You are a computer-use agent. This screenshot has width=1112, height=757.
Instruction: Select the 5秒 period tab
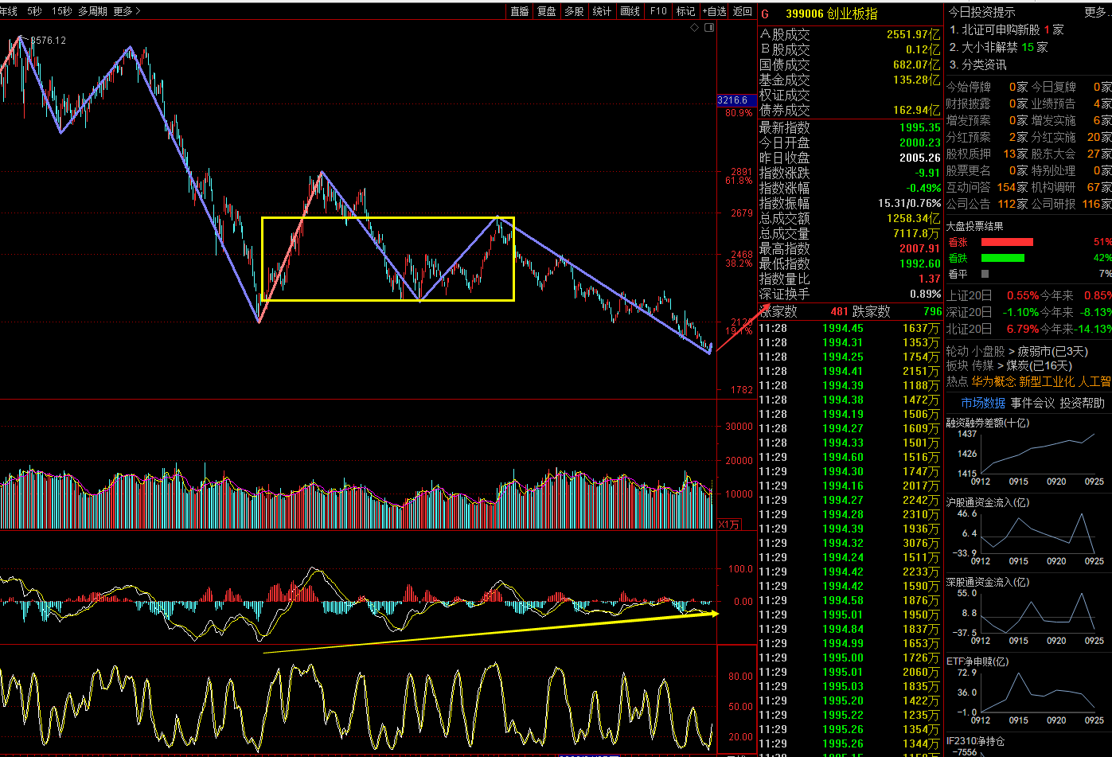pyautogui.click(x=34, y=11)
